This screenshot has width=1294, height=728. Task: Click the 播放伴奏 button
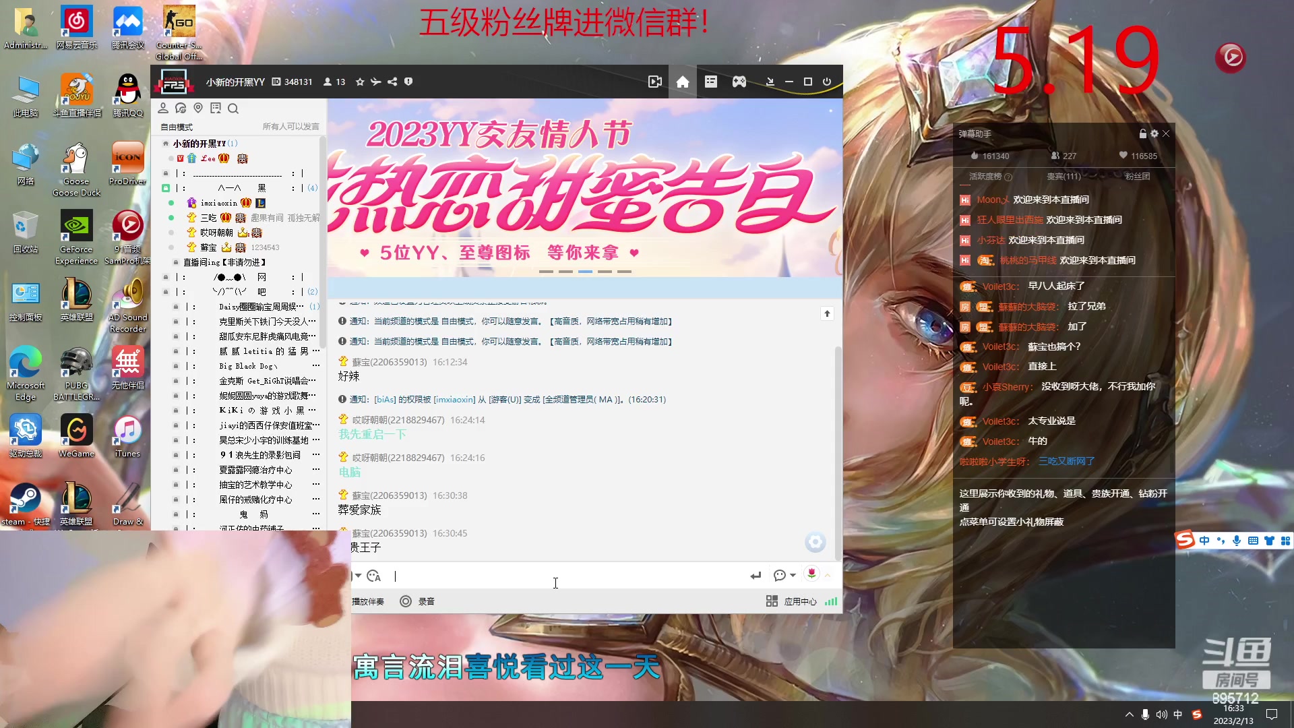(x=368, y=601)
